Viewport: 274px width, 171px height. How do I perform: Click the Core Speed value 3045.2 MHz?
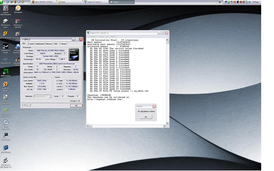tap(41, 81)
